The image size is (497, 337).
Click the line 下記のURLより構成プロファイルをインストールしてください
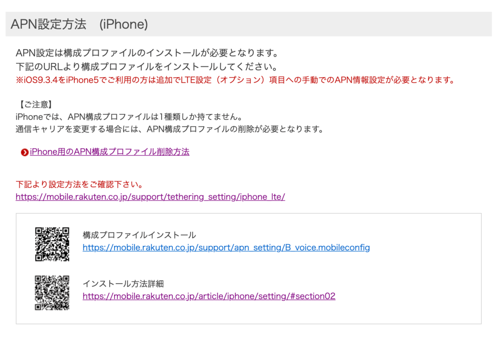click(148, 67)
